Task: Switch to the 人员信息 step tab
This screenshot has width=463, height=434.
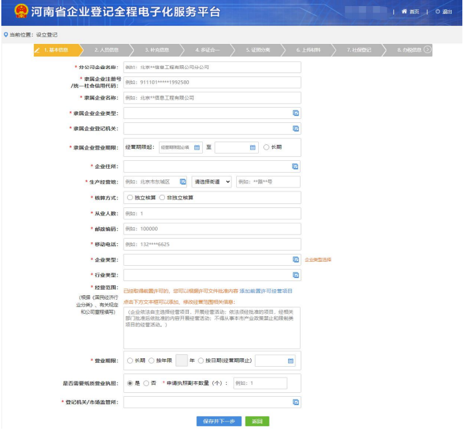Action: 106,50
